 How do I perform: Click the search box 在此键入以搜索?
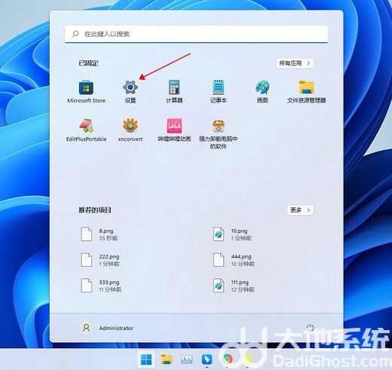click(x=196, y=34)
